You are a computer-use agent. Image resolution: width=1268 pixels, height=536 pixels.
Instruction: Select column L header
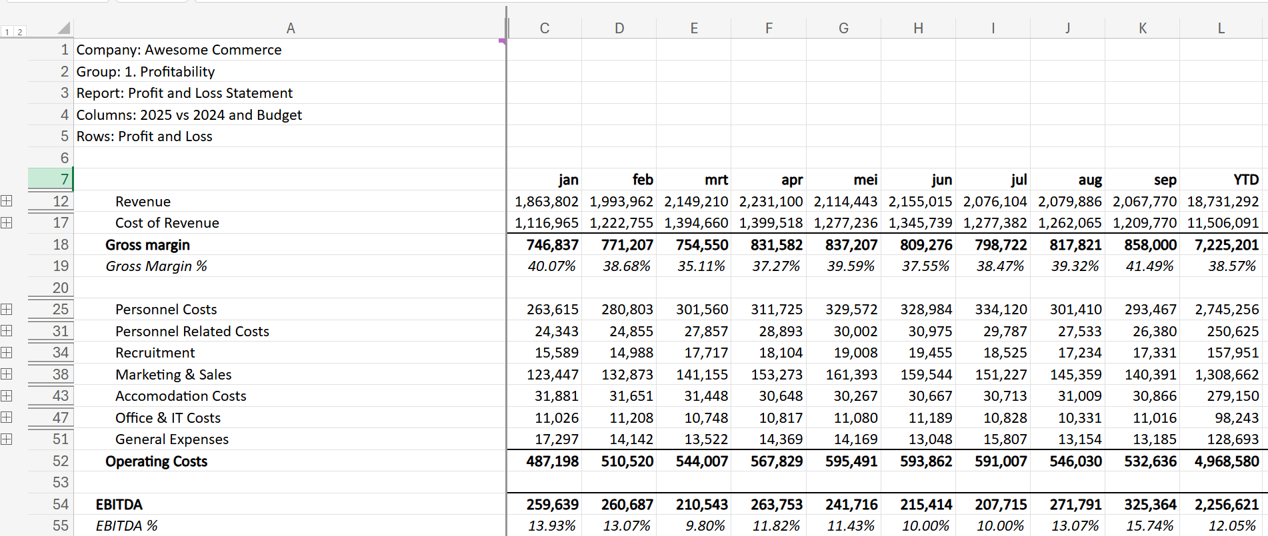(1221, 28)
